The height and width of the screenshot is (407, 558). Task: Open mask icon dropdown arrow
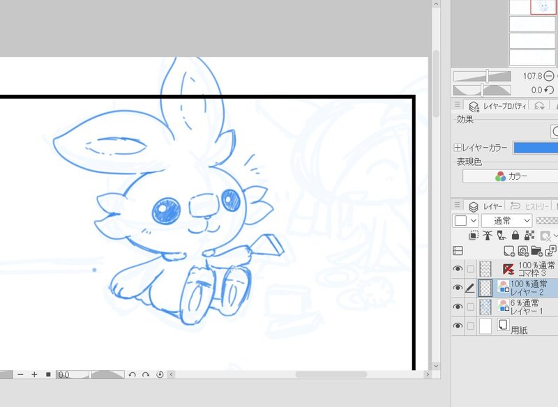555,236
